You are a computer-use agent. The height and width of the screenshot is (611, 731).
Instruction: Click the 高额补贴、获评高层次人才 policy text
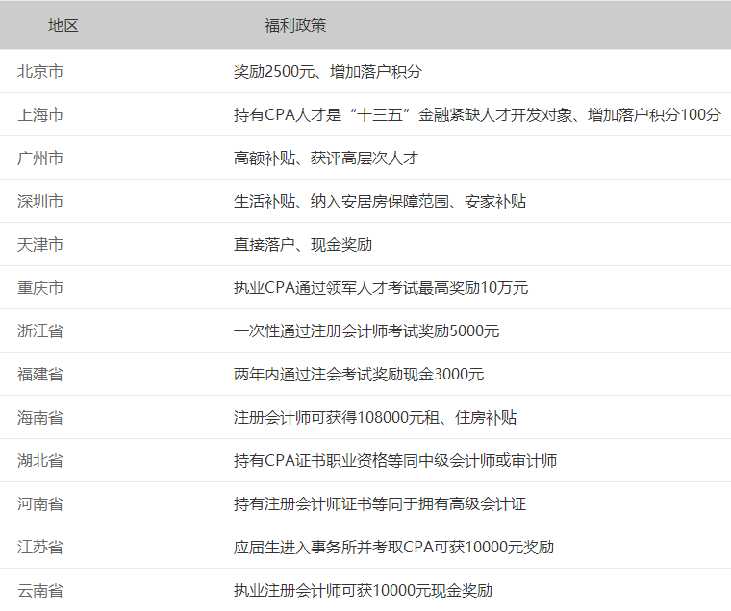click(x=325, y=158)
